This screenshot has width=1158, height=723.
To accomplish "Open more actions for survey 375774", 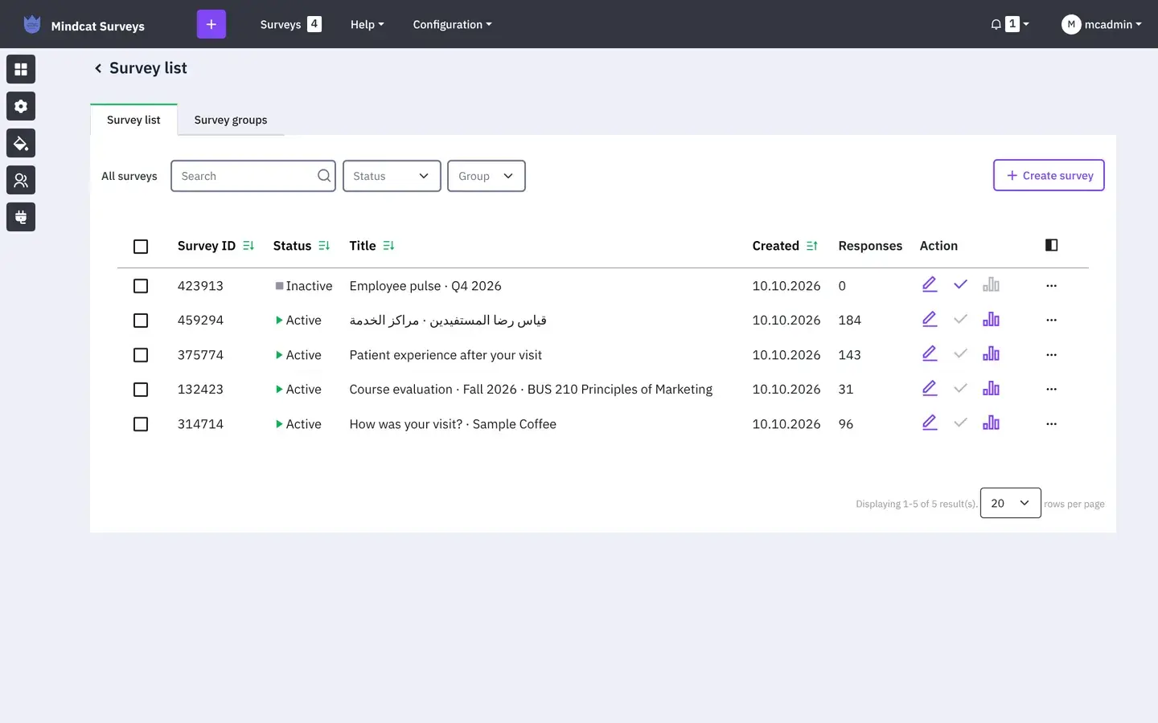I will click(x=1051, y=354).
